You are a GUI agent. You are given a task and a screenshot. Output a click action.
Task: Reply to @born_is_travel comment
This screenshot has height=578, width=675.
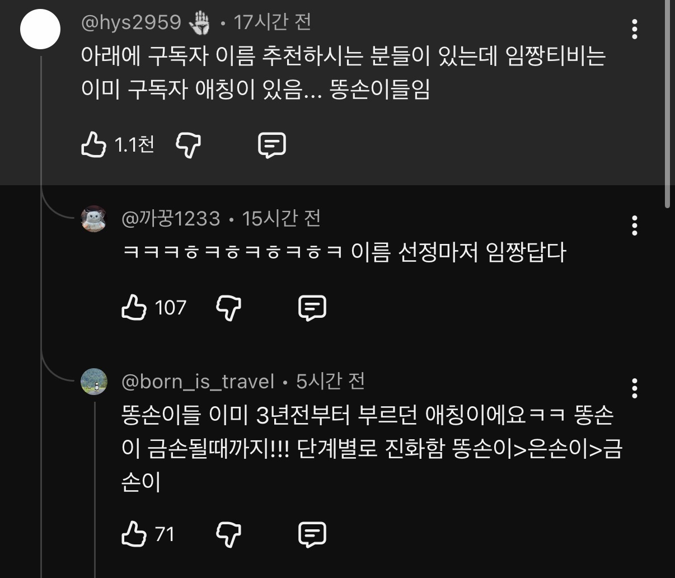coord(312,534)
